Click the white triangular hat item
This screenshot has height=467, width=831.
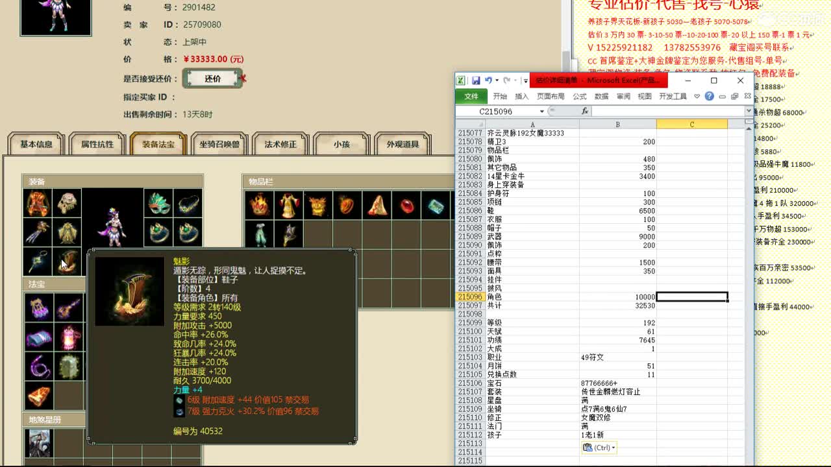pyautogui.click(x=378, y=206)
